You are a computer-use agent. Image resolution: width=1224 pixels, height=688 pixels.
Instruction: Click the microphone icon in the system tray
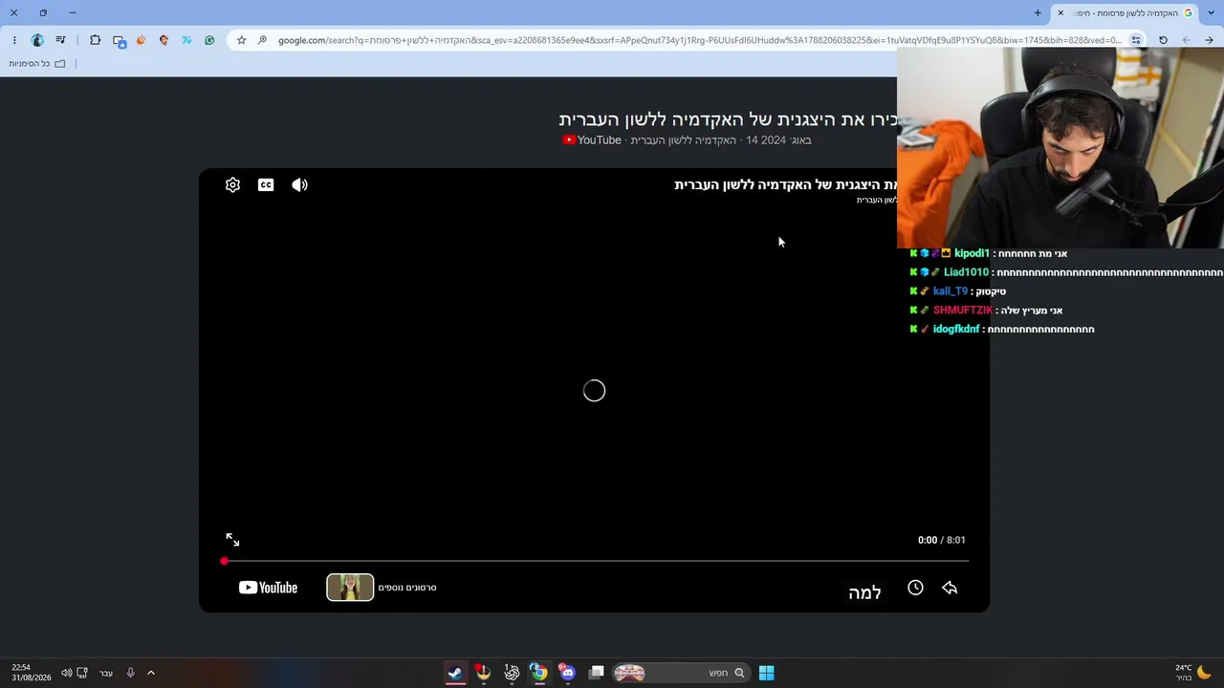(130, 673)
